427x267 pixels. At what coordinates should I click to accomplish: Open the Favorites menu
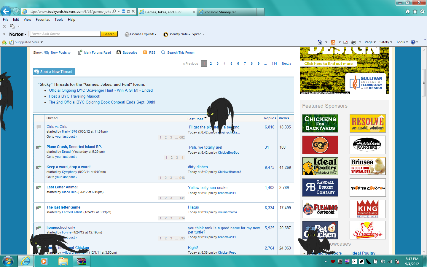[43, 20]
